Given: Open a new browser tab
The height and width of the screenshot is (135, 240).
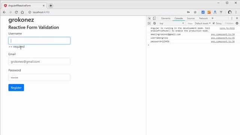Looking at the screenshot, I should pyautogui.click(x=51, y=6).
